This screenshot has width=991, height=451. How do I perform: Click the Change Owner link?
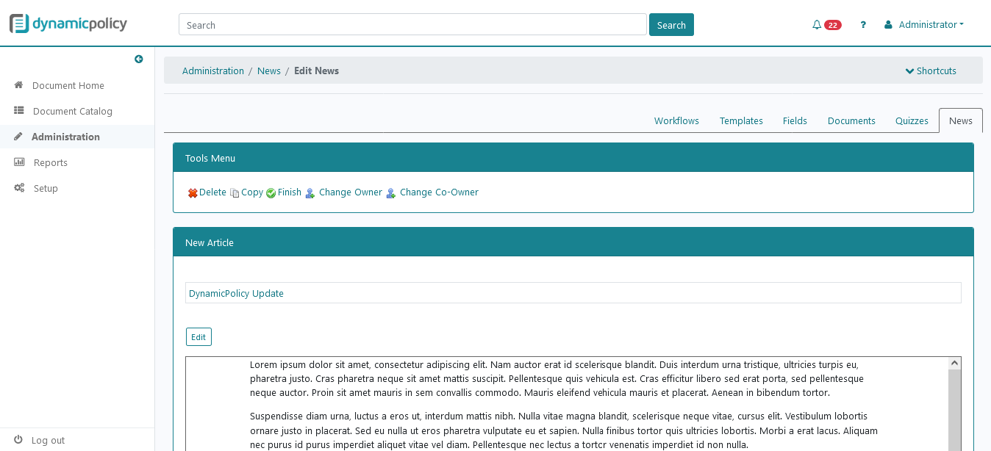pyautogui.click(x=351, y=192)
